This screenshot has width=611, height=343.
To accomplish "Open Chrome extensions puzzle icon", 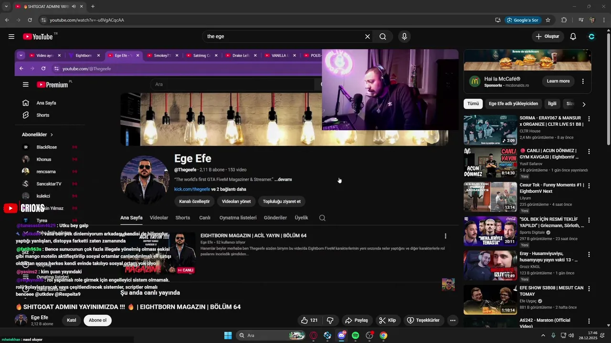I will pyautogui.click(x=564, y=20).
